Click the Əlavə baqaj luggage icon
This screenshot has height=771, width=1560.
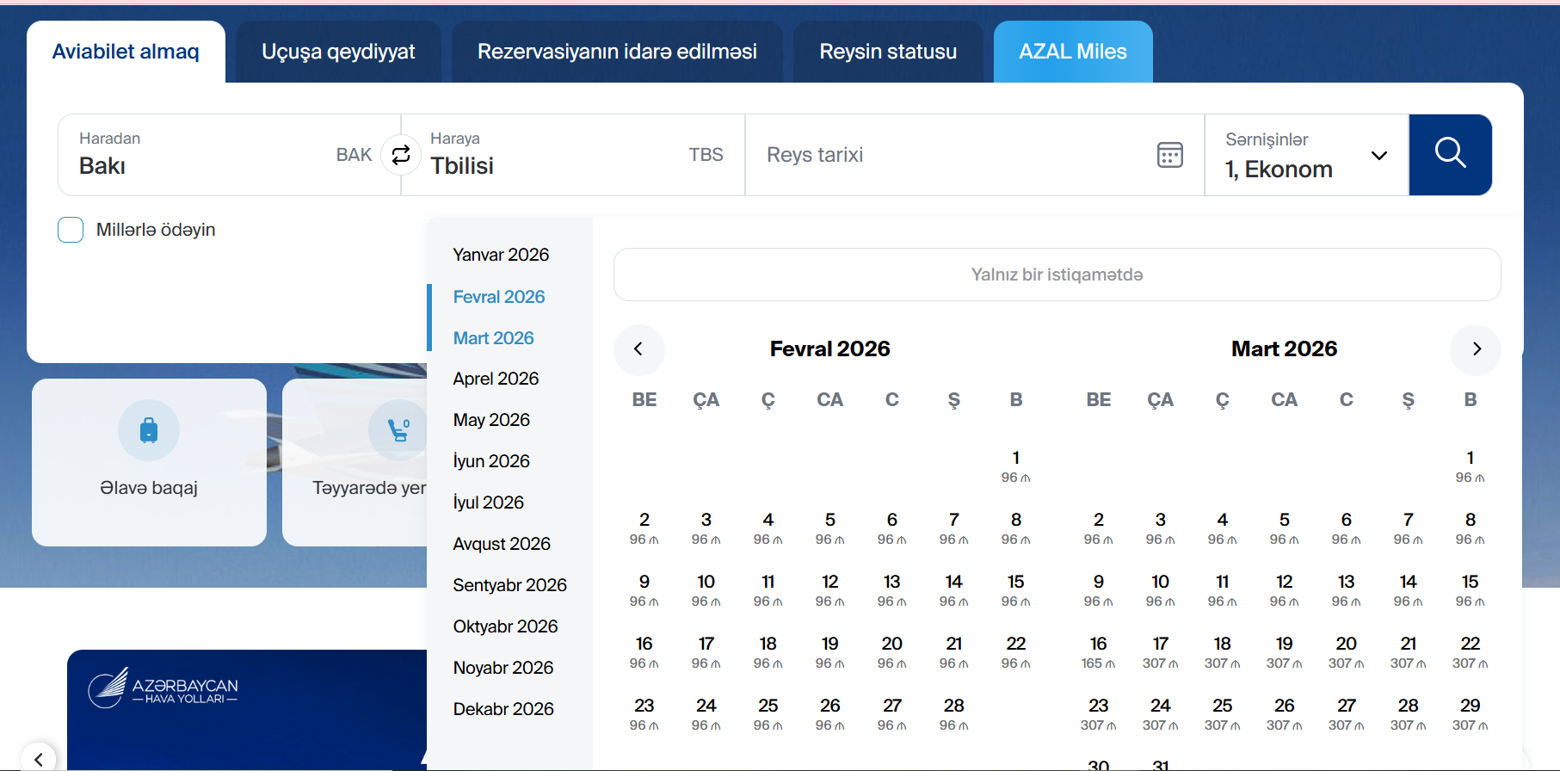pyautogui.click(x=149, y=429)
